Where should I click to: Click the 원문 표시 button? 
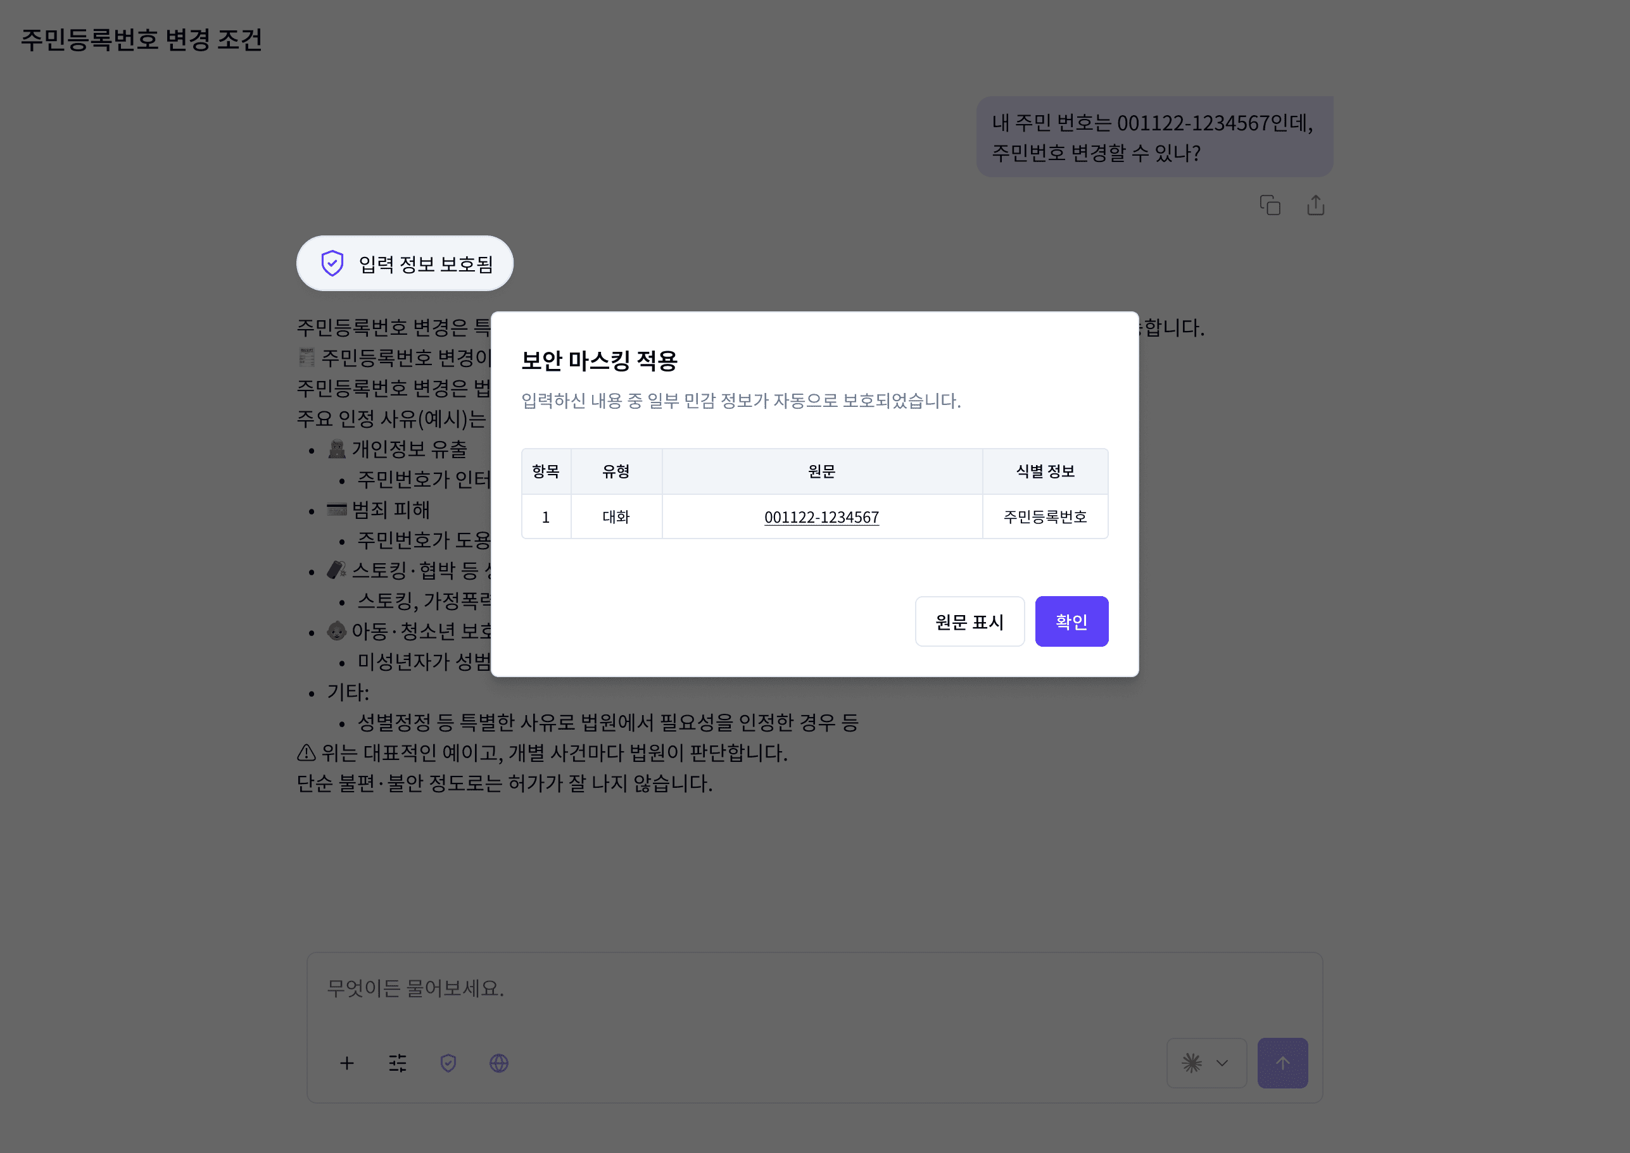969,621
